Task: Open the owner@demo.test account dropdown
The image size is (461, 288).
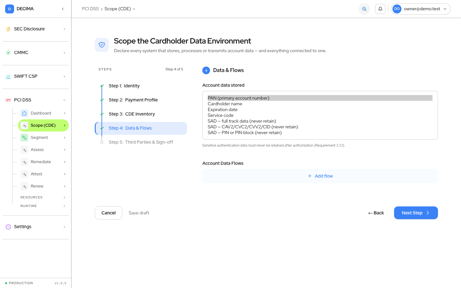Action: tap(421, 9)
